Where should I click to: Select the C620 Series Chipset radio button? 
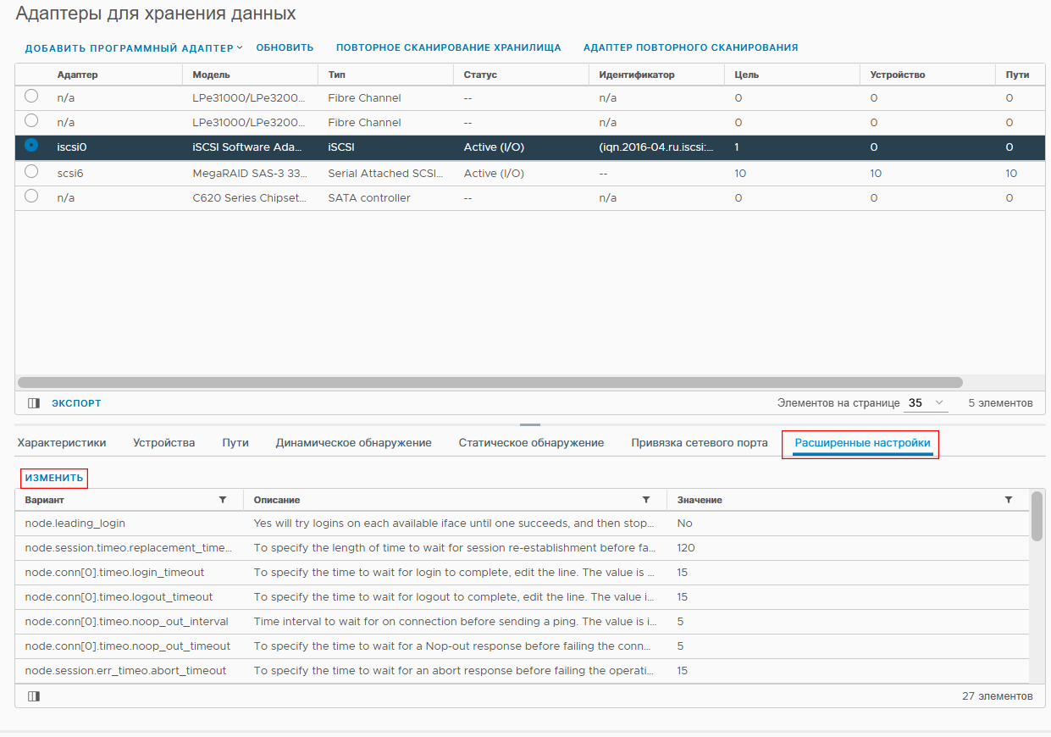tap(31, 196)
